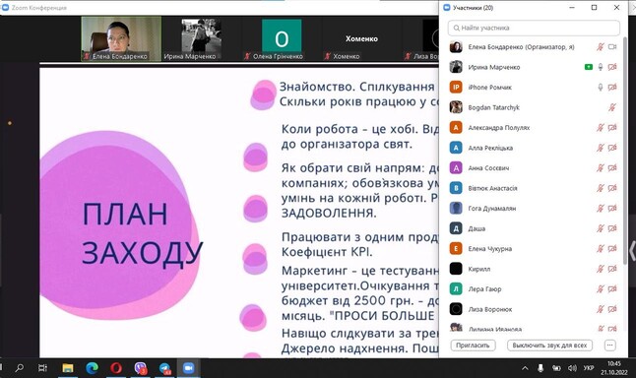Click the microphone tray icon
Screen dimensions: 636x378
[x=541, y=368]
